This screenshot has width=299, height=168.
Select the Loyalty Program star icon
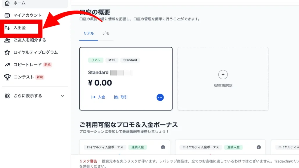point(7,52)
